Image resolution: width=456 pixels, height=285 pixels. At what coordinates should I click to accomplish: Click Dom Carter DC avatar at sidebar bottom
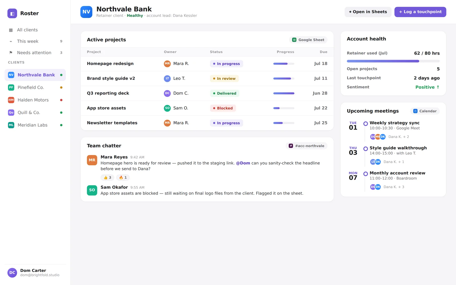12,273
